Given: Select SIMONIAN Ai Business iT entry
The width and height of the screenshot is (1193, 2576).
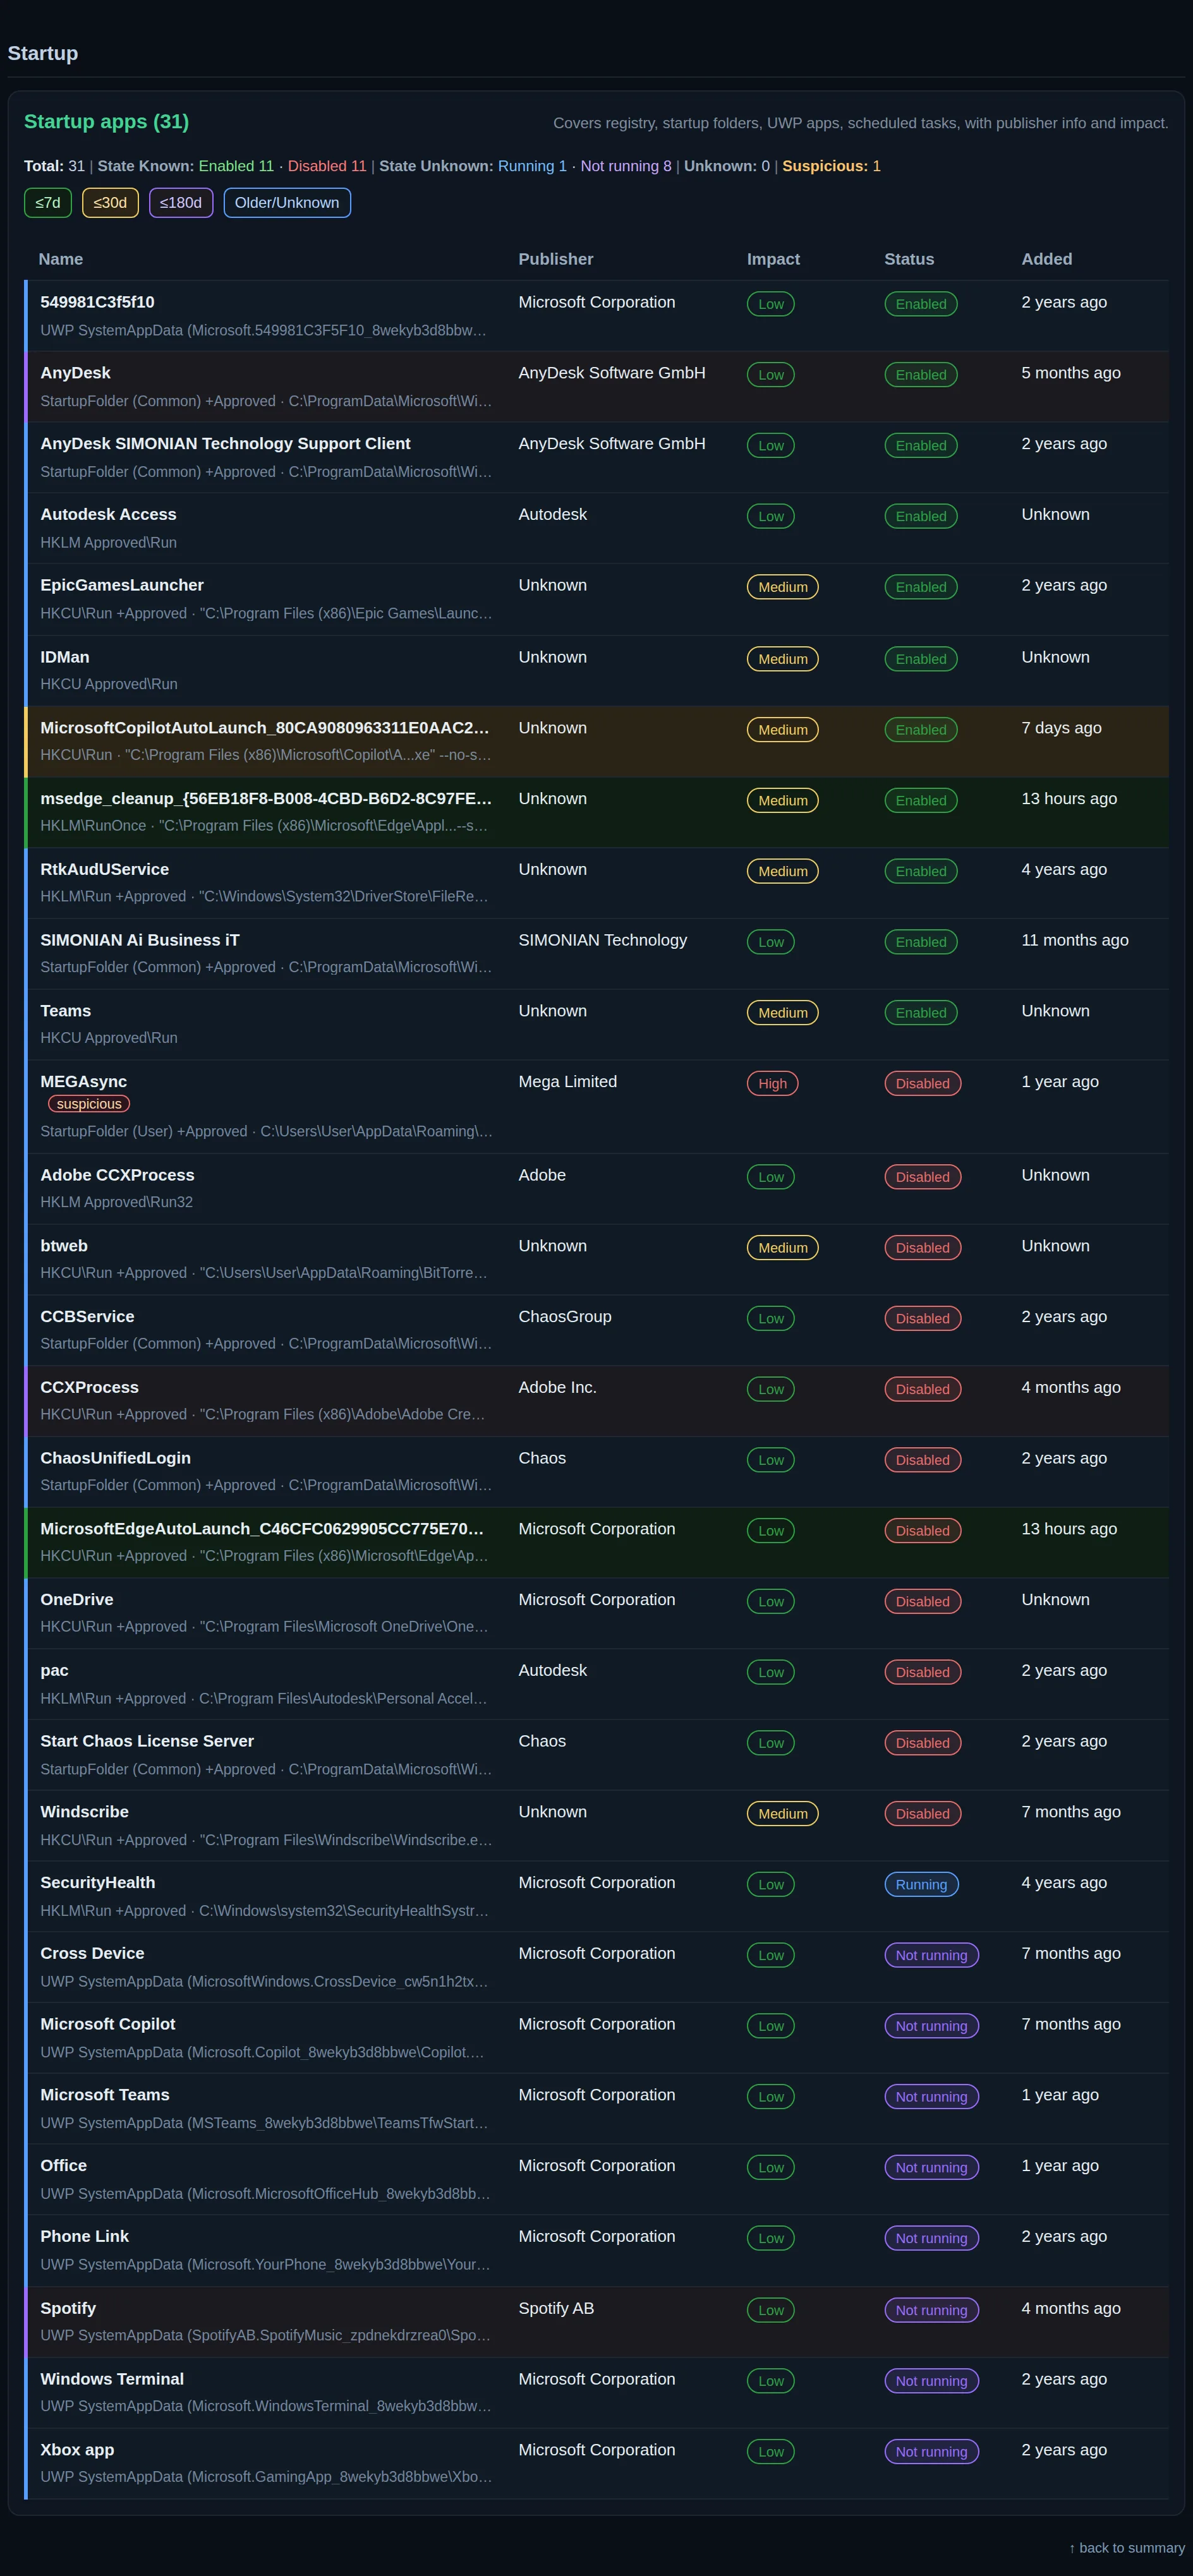Looking at the screenshot, I should click(x=140, y=940).
